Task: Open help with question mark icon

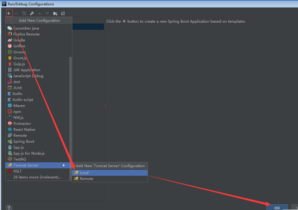Action: click(x=9, y=208)
